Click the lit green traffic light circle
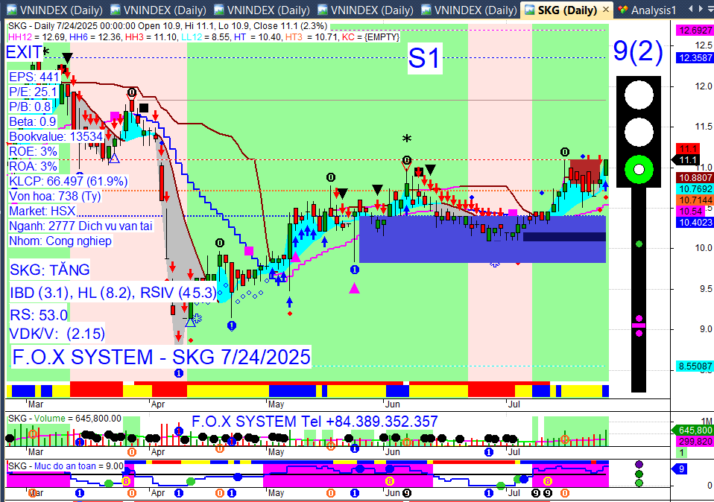 coord(639,170)
